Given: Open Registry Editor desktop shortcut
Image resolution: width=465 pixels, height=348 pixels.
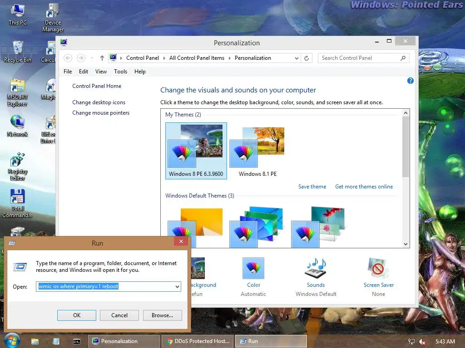Looking at the screenshot, I should (x=18, y=166).
